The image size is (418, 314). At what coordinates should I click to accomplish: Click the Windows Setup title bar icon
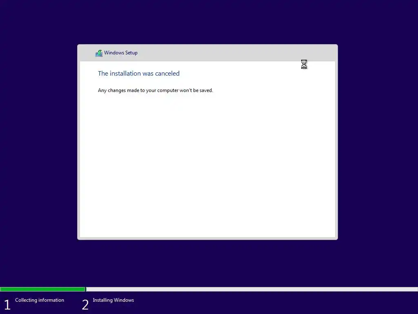99,53
